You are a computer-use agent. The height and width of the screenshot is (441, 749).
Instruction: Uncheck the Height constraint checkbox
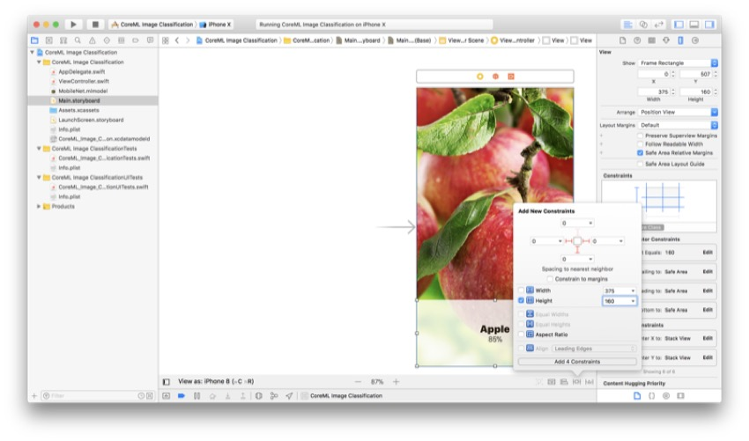click(x=521, y=301)
